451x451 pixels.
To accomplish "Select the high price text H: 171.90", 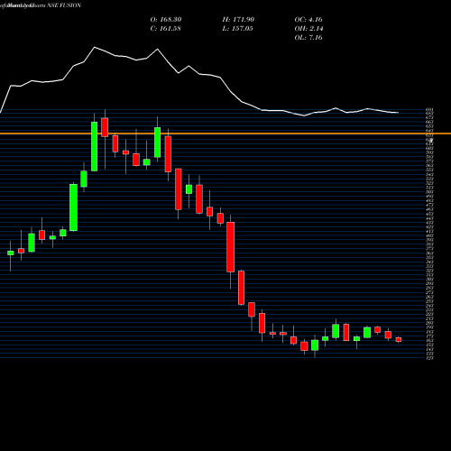I will click(238, 20).
